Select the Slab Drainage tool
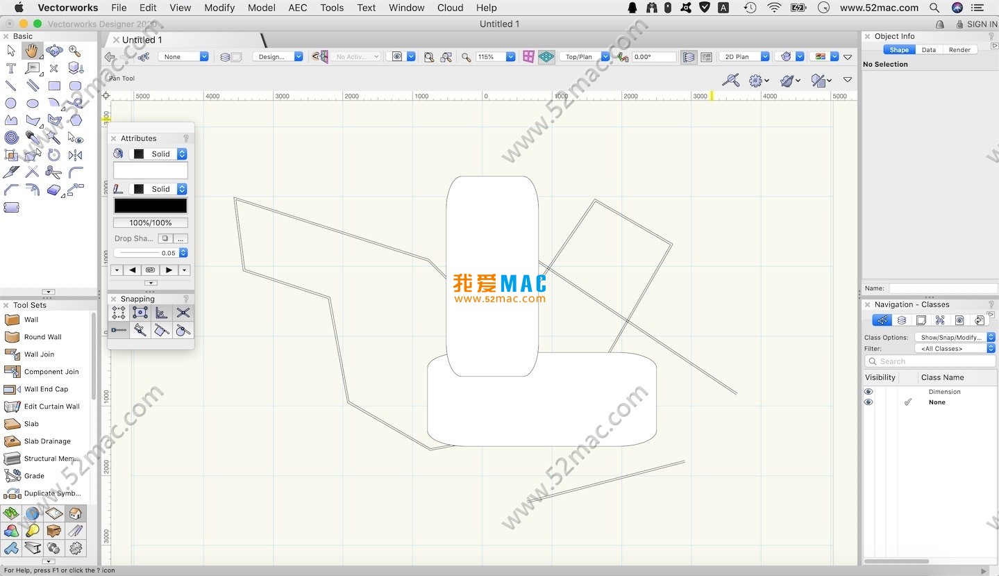Screen dimensions: 999x576 coord(47,441)
